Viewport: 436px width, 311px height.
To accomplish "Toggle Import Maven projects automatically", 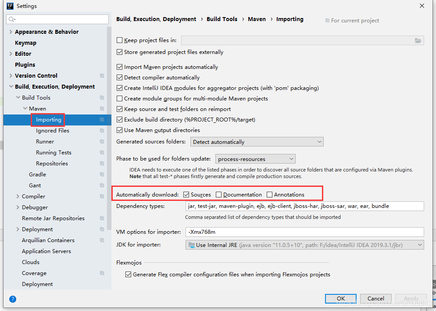I will [120, 67].
